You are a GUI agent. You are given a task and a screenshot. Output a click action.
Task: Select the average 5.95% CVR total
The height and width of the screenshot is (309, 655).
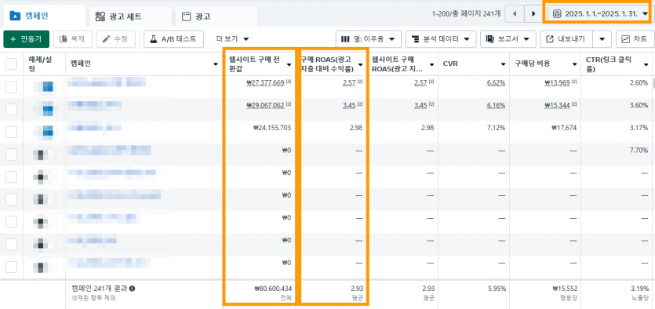tap(497, 288)
